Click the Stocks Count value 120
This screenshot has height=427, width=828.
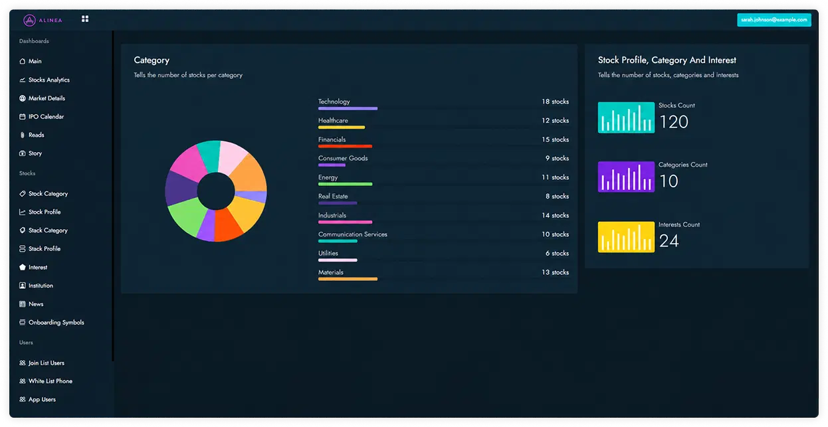(674, 122)
